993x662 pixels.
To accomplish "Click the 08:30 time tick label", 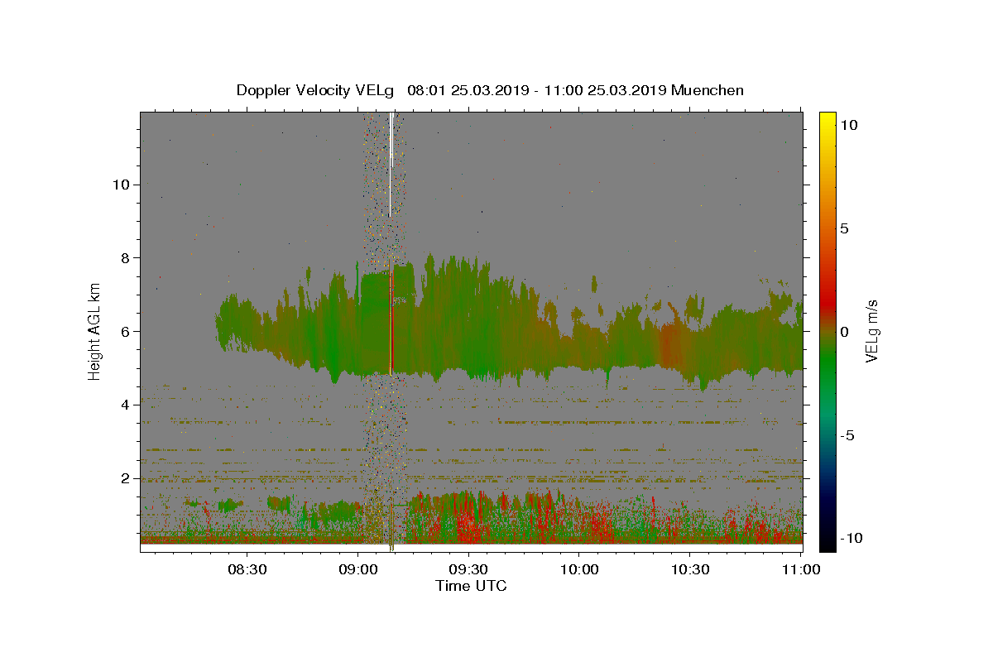I will (247, 569).
